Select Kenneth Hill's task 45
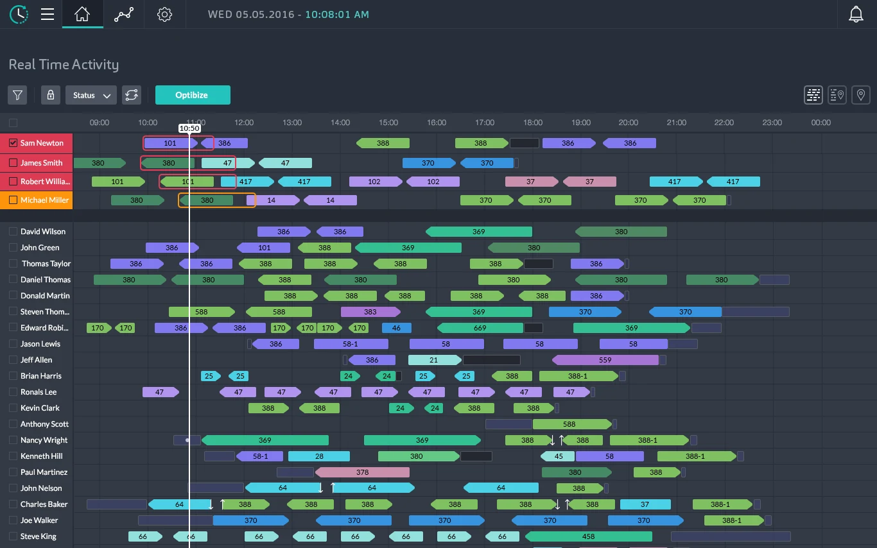Viewport: 877px width, 548px height. [558, 456]
